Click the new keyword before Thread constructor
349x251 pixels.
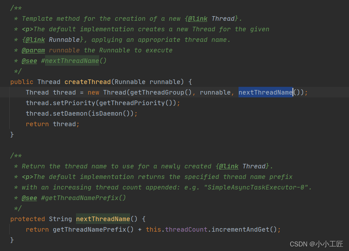(x=93, y=92)
